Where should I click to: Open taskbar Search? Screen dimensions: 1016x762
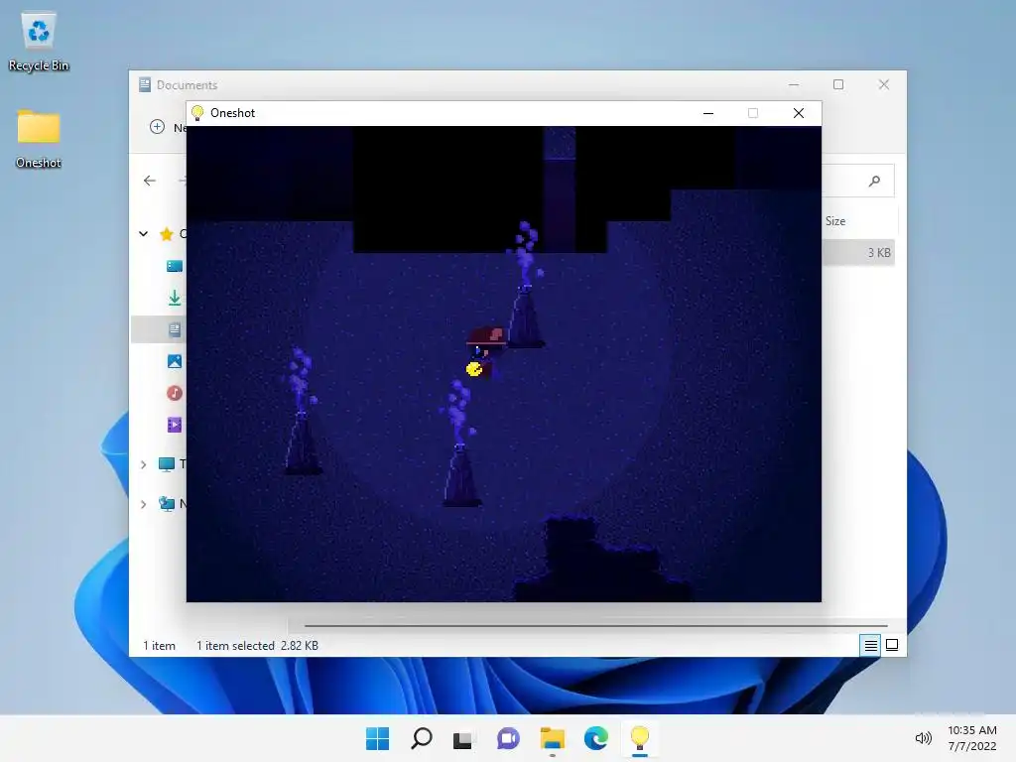[x=421, y=738]
